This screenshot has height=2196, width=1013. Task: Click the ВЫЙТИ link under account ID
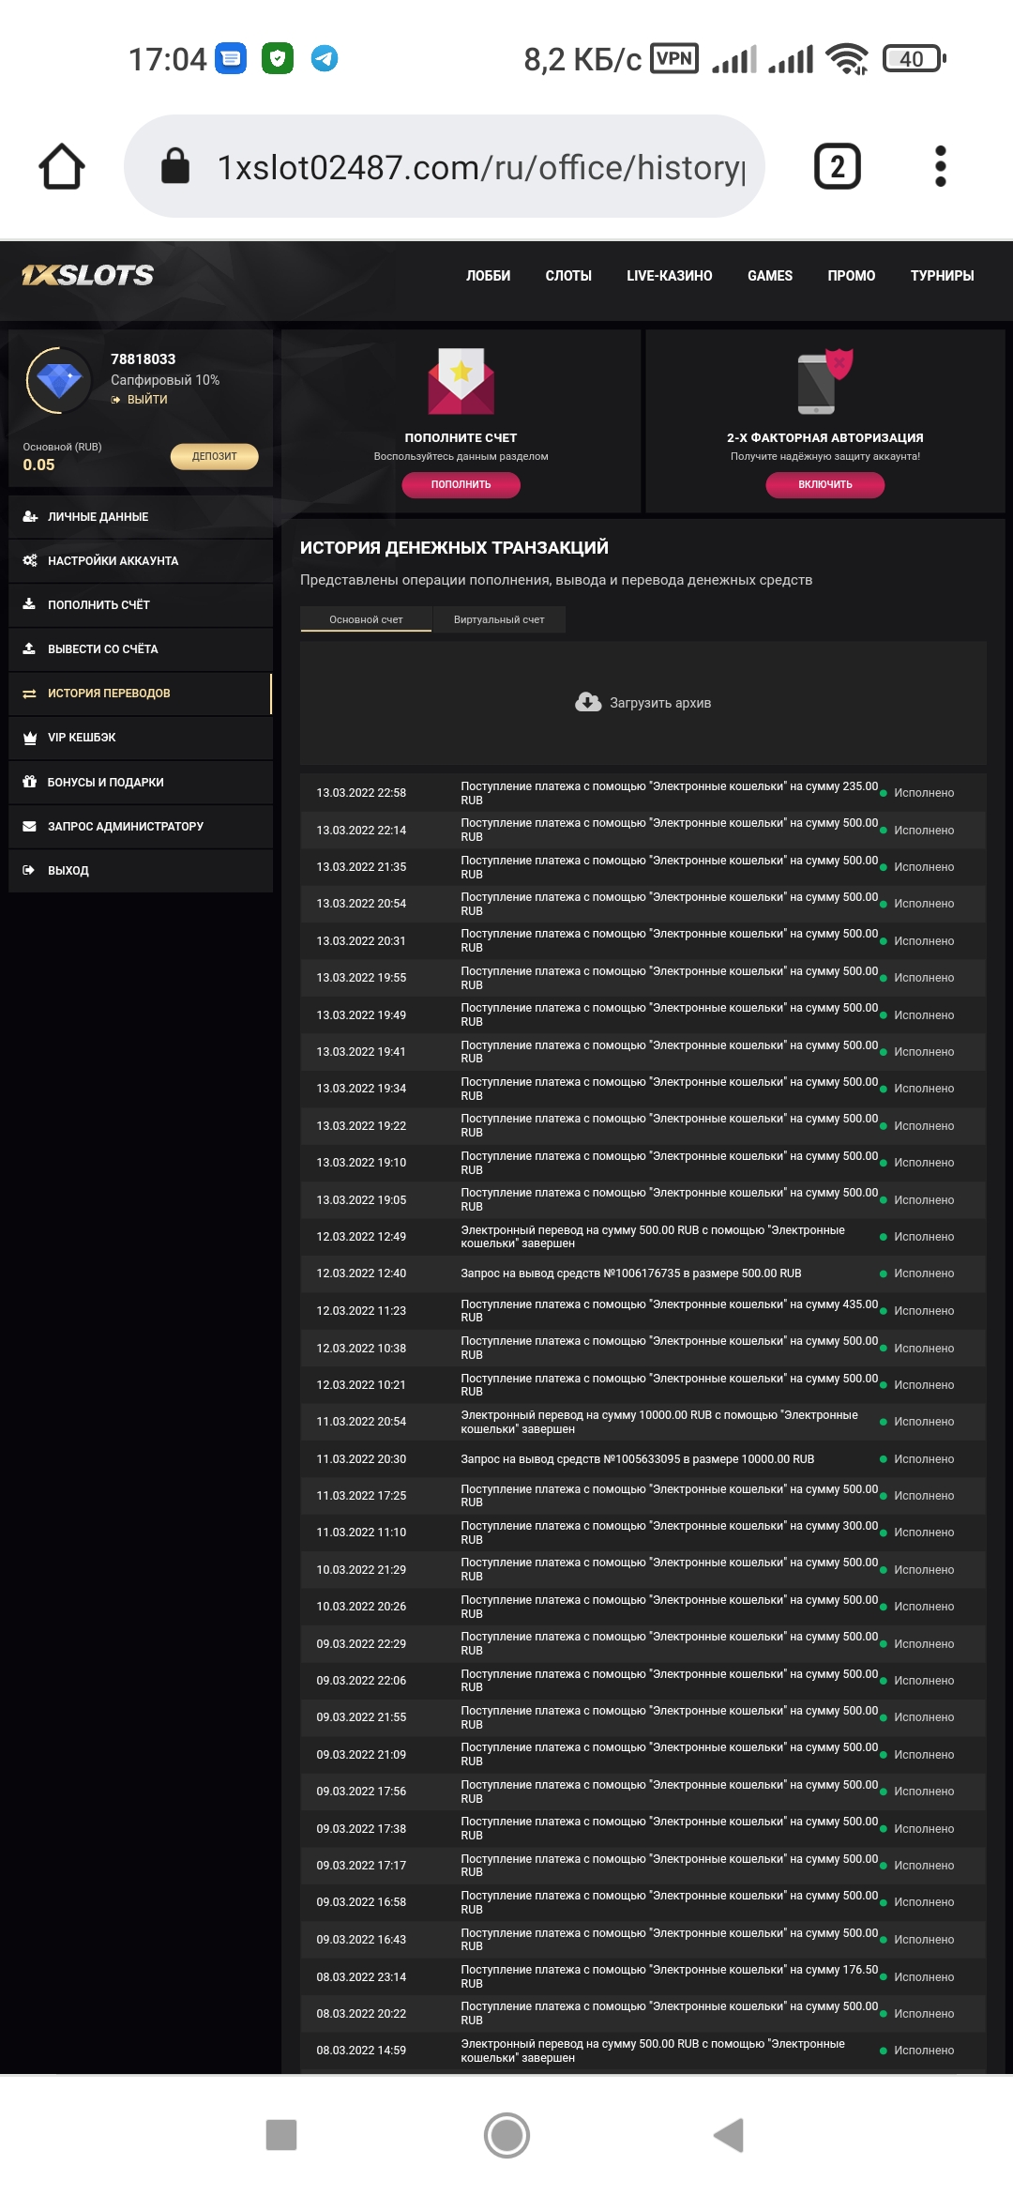[x=146, y=400]
